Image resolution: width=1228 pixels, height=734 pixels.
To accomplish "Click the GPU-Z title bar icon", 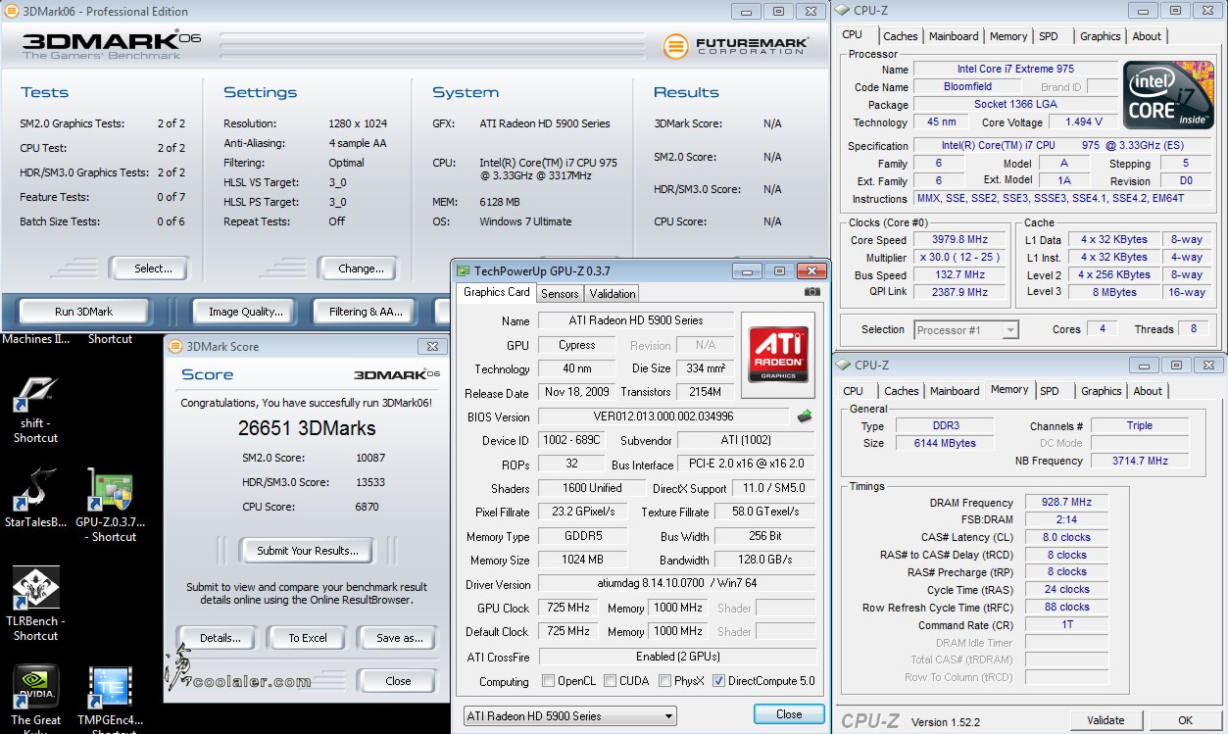I will click(x=462, y=270).
